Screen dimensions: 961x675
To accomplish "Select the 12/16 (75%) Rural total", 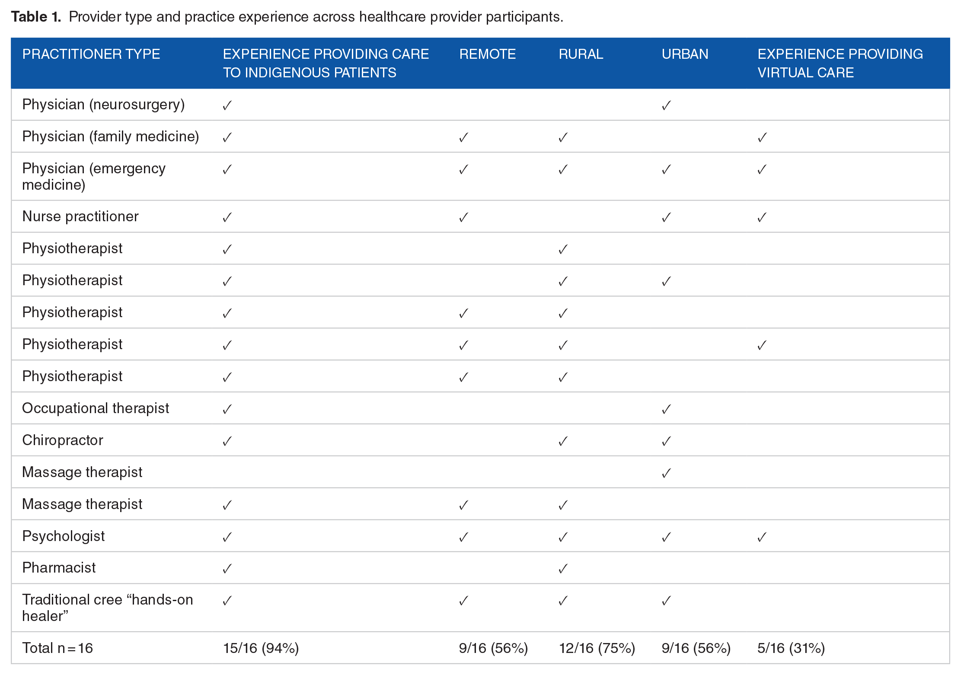I will coord(597,648).
